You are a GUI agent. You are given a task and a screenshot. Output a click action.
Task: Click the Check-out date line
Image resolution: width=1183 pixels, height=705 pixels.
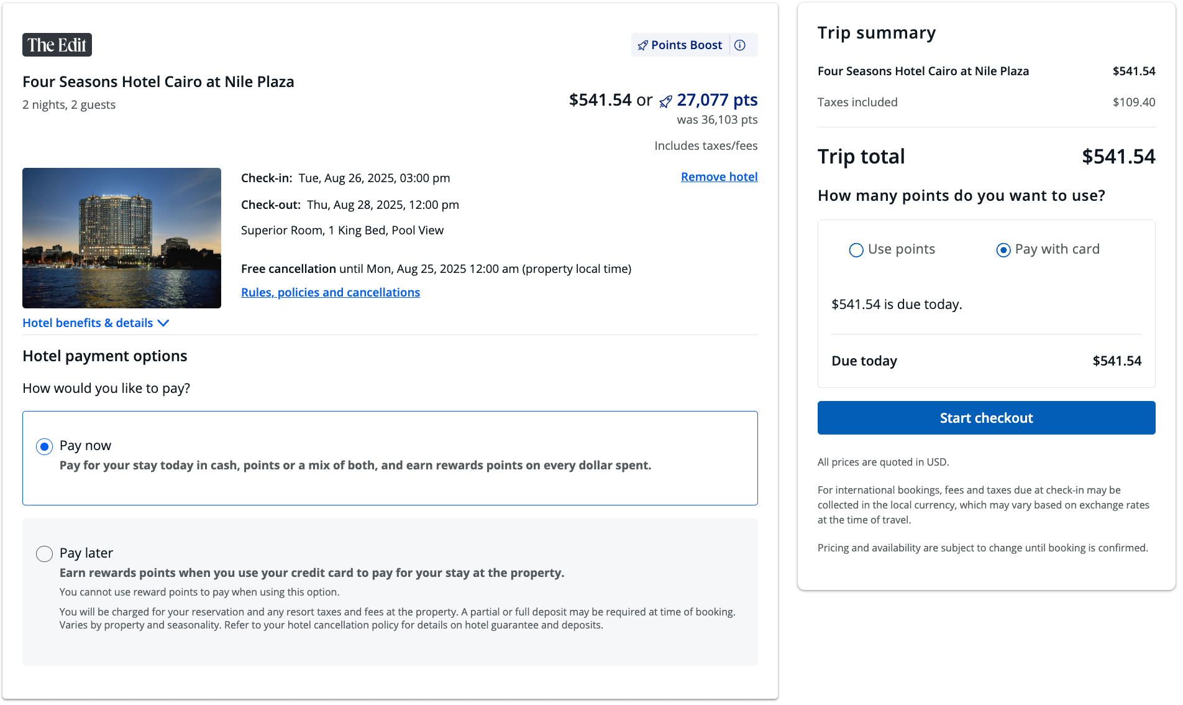(350, 205)
